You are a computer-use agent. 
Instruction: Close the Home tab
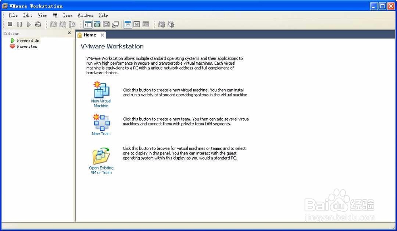tap(102, 35)
